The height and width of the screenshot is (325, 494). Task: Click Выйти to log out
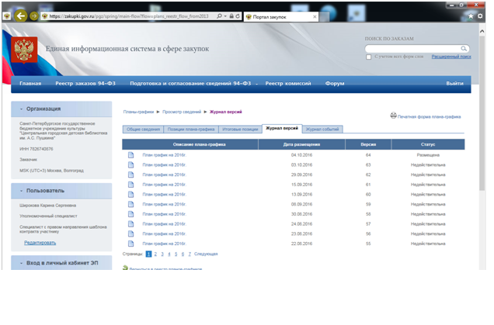(454, 83)
